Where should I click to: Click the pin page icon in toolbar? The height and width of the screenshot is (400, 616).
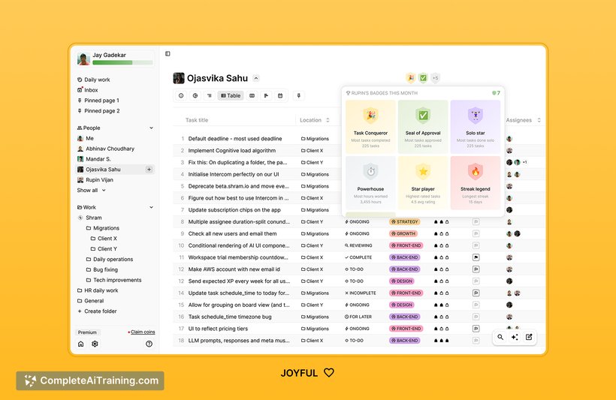[299, 95]
